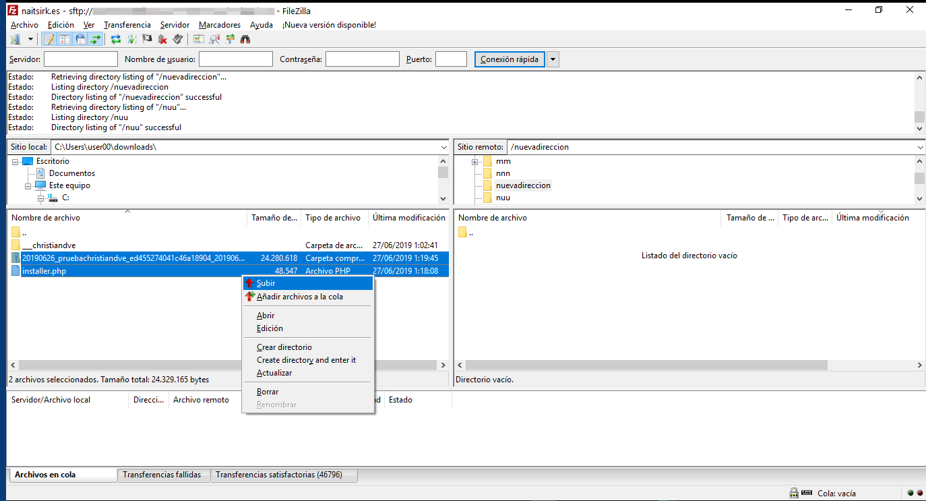The width and height of the screenshot is (926, 501).
Task: Toggle directory comparison icon
Action: point(214,39)
